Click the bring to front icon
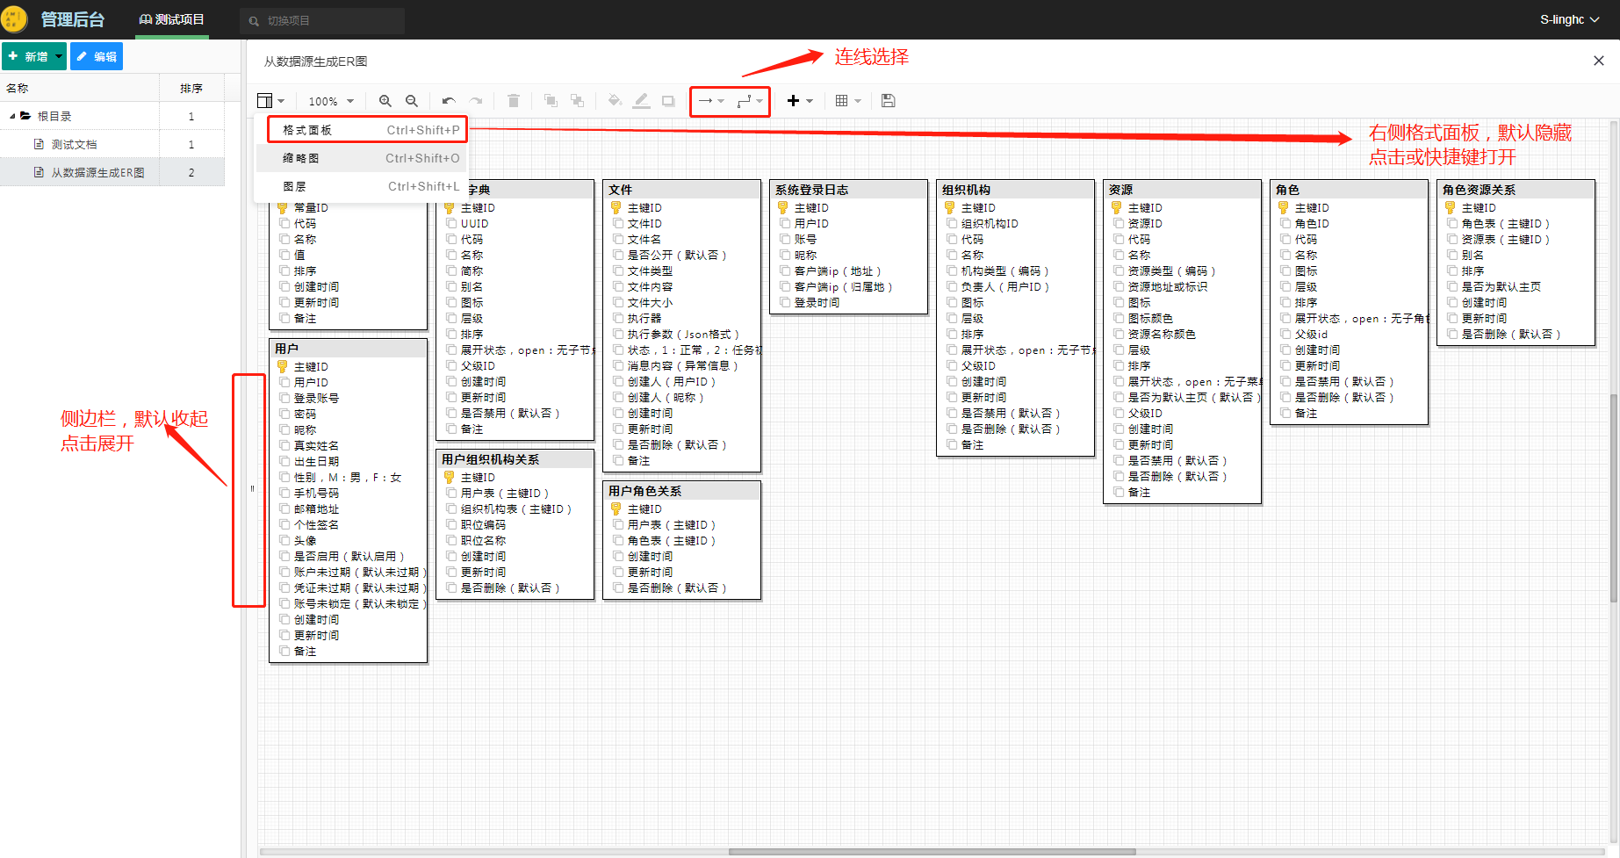Screen dimensions: 1620x858 tap(551, 101)
